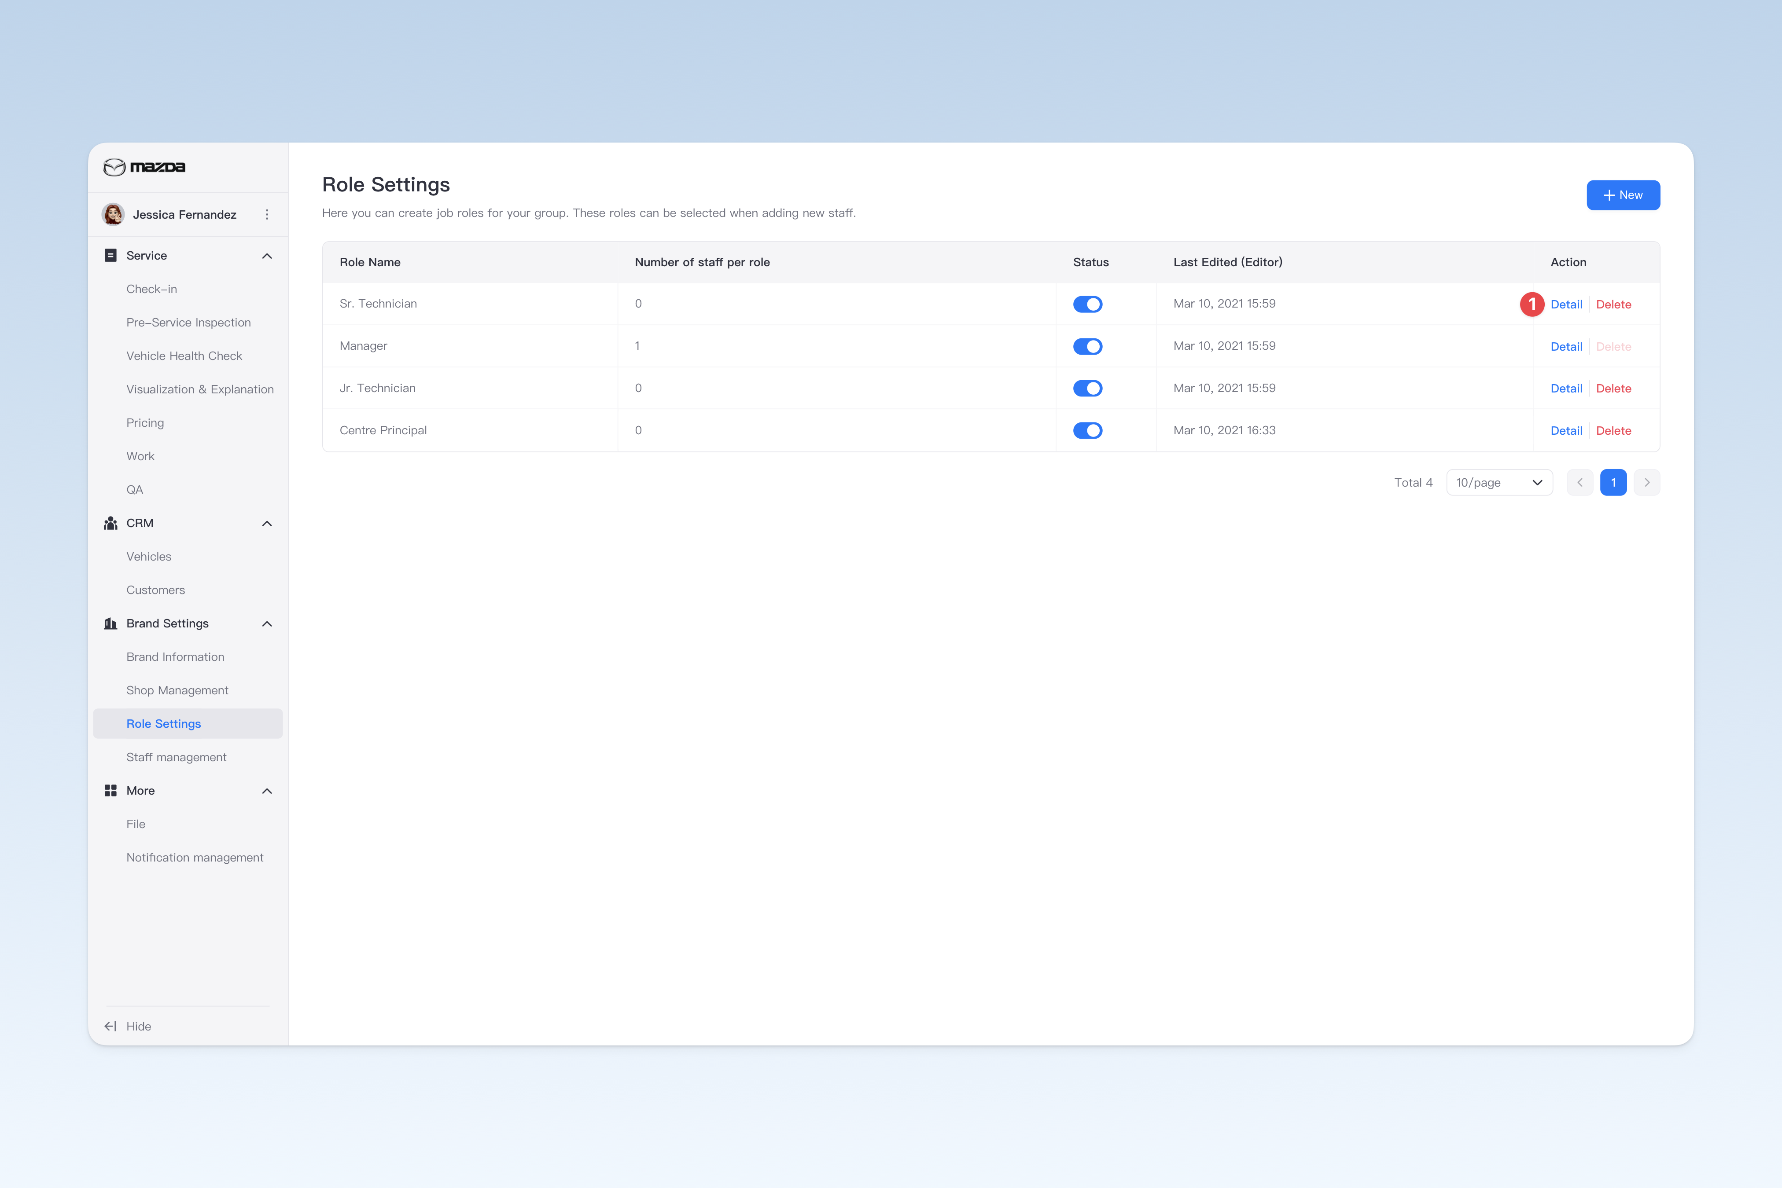This screenshot has width=1782, height=1188.
Task: Delete the Jr. Technician role
Action: (1613, 388)
